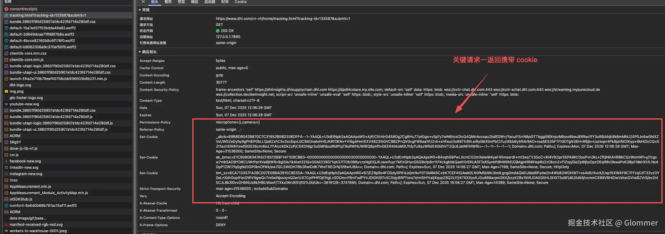This screenshot has width=665, height=234.
Task: Click the image icon beside img.png
Action: tap(6, 91)
